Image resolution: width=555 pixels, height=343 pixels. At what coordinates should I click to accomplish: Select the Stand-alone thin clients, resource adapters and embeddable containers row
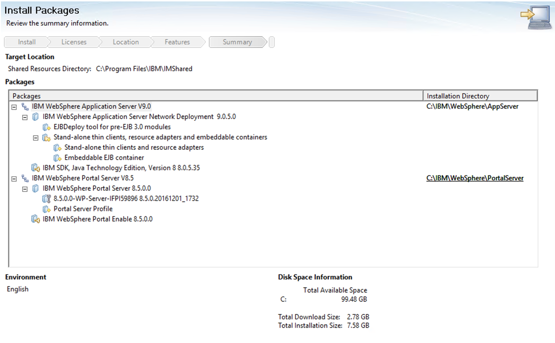click(161, 137)
